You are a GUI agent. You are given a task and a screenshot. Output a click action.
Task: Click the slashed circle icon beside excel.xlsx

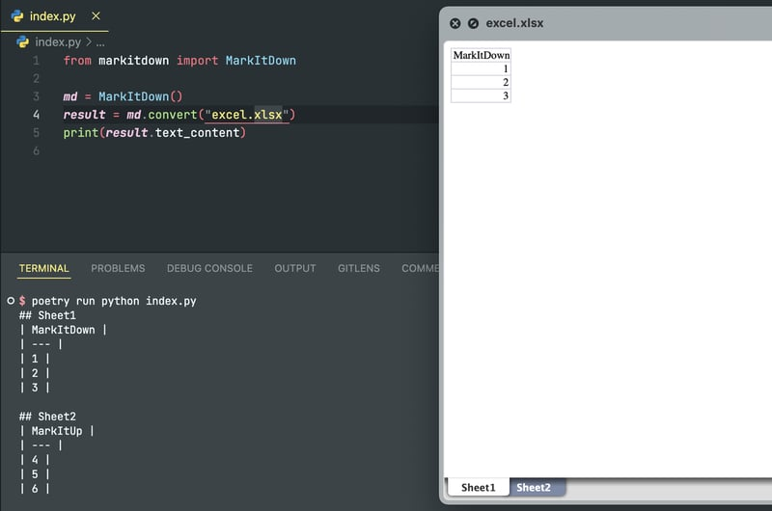[473, 23]
